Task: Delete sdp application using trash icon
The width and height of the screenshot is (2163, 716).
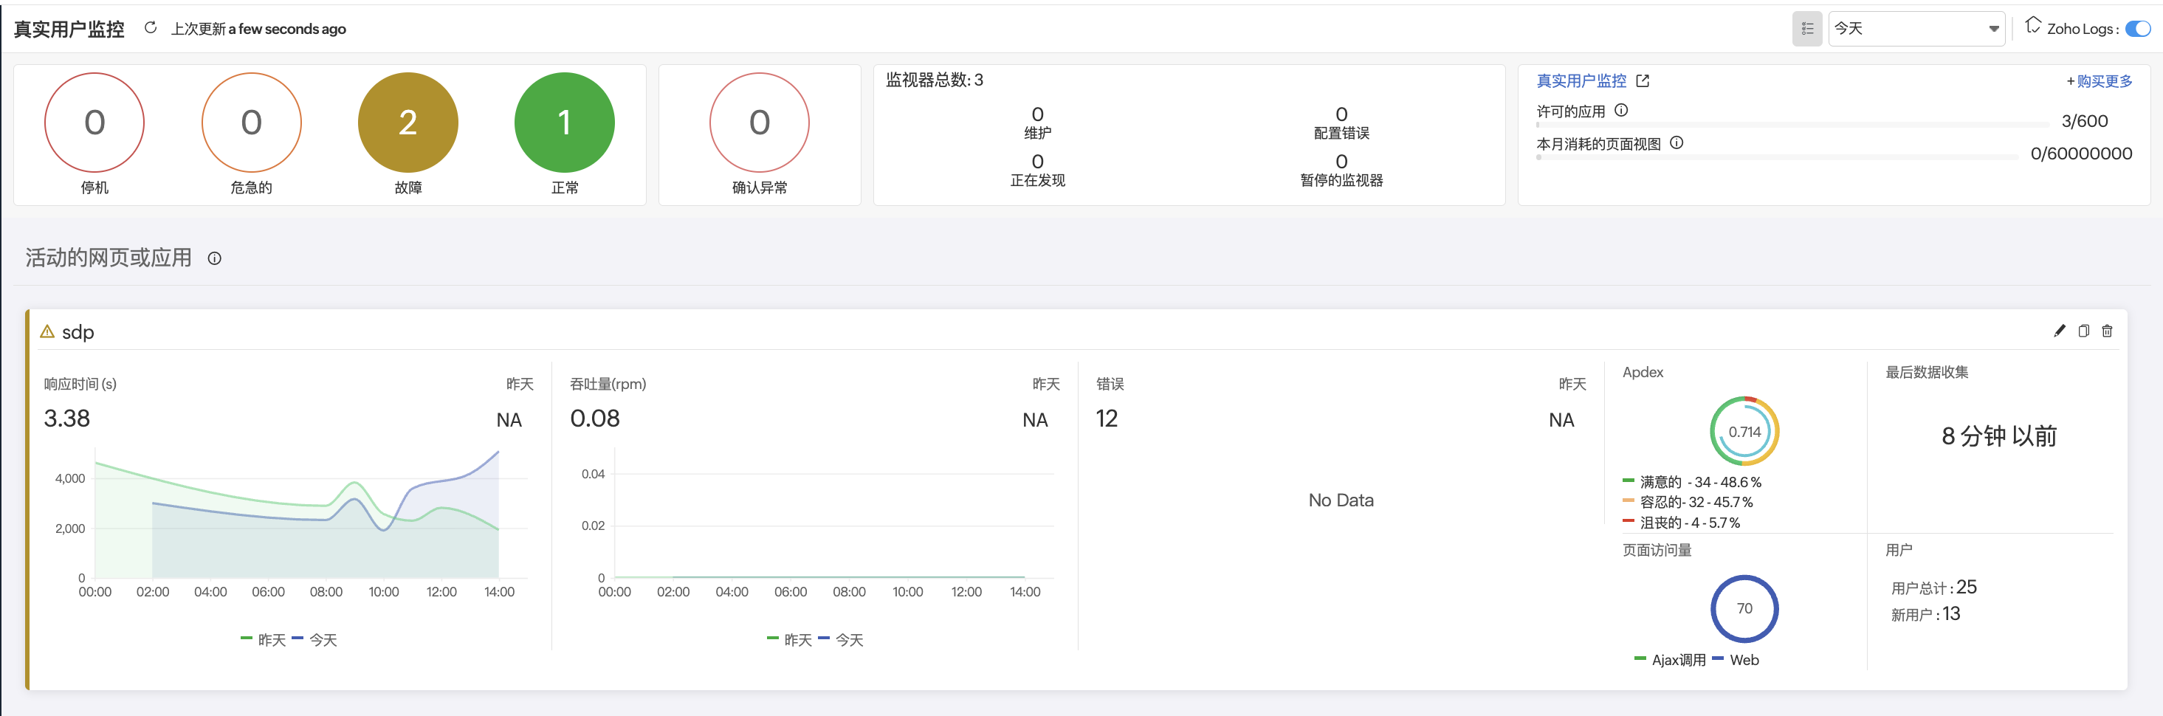Action: click(x=2107, y=331)
